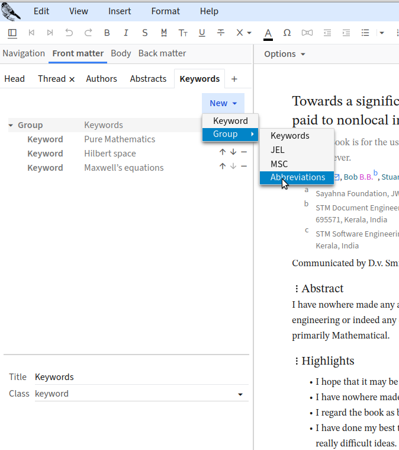Click the Redo arrow in toolbar
The image size is (399, 450).
(88, 33)
